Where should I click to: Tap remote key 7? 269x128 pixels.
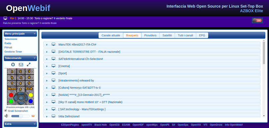pos(12,83)
